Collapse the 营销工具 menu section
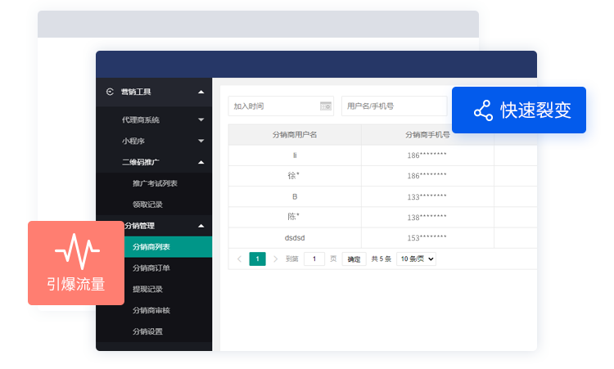 point(201,92)
